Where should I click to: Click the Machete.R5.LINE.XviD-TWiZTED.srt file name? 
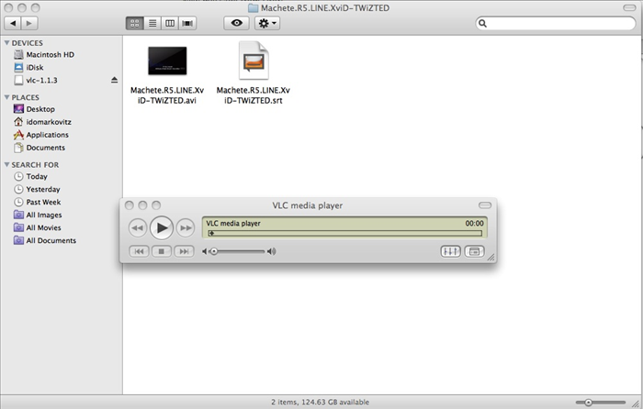253,95
